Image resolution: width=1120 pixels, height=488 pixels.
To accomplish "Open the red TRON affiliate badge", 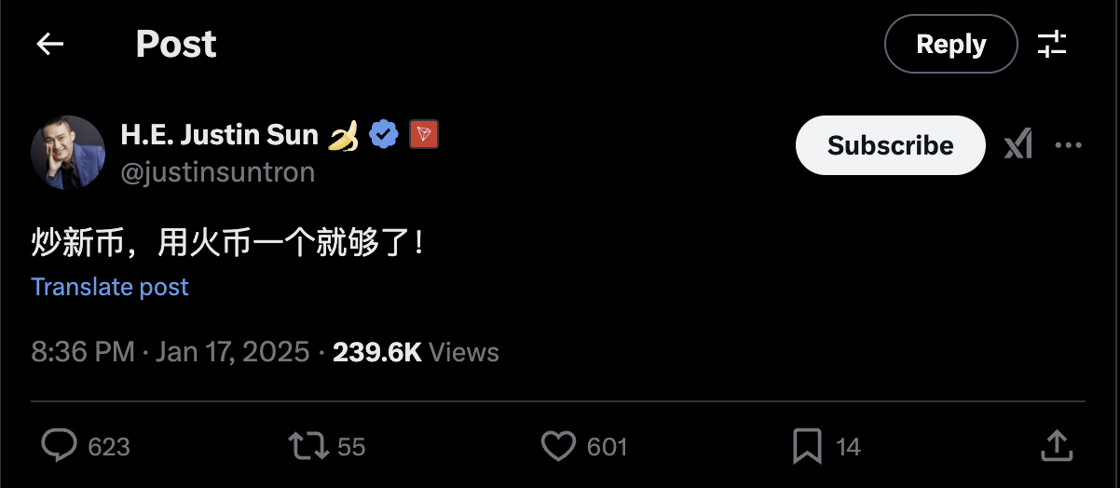I will pos(424,135).
